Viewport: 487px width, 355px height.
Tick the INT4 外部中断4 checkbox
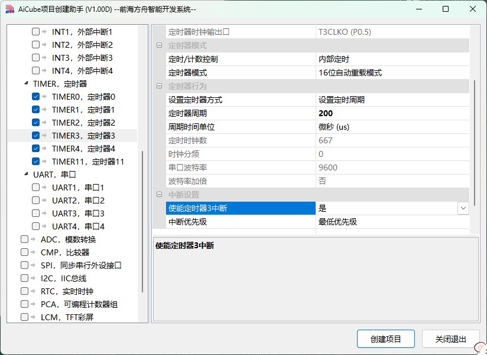click(35, 71)
